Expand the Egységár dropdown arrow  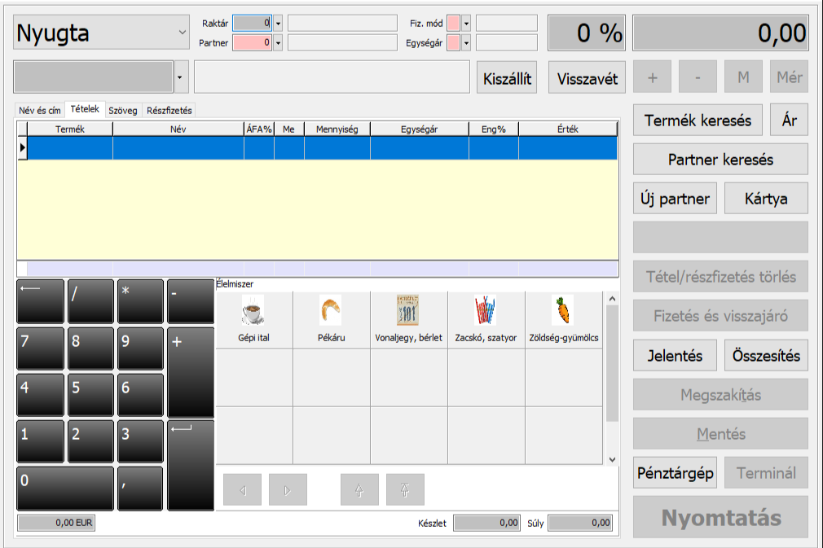(466, 43)
